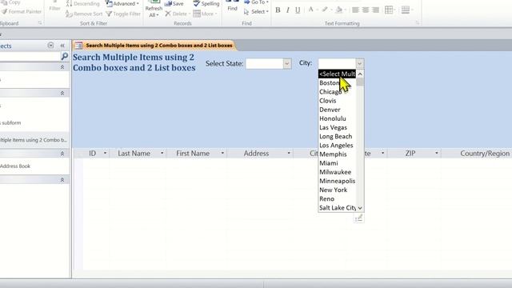This screenshot has height=288, width=512.
Task: Select Las Vegas from the City list
Action: [337, 127]
